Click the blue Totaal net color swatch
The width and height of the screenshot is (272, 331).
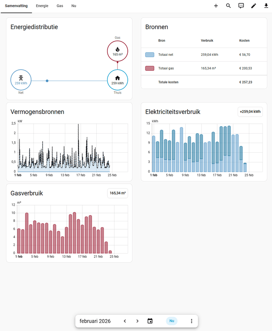(150, 55)
